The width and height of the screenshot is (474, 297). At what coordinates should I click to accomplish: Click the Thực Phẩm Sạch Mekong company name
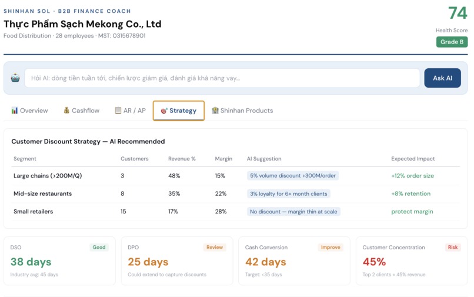[82, 24]
